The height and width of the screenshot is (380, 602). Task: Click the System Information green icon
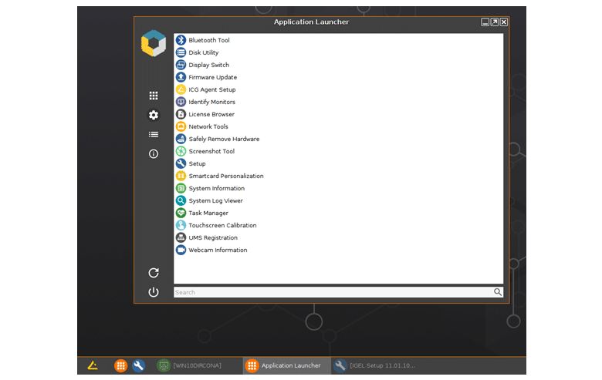[x=181, y=188]
